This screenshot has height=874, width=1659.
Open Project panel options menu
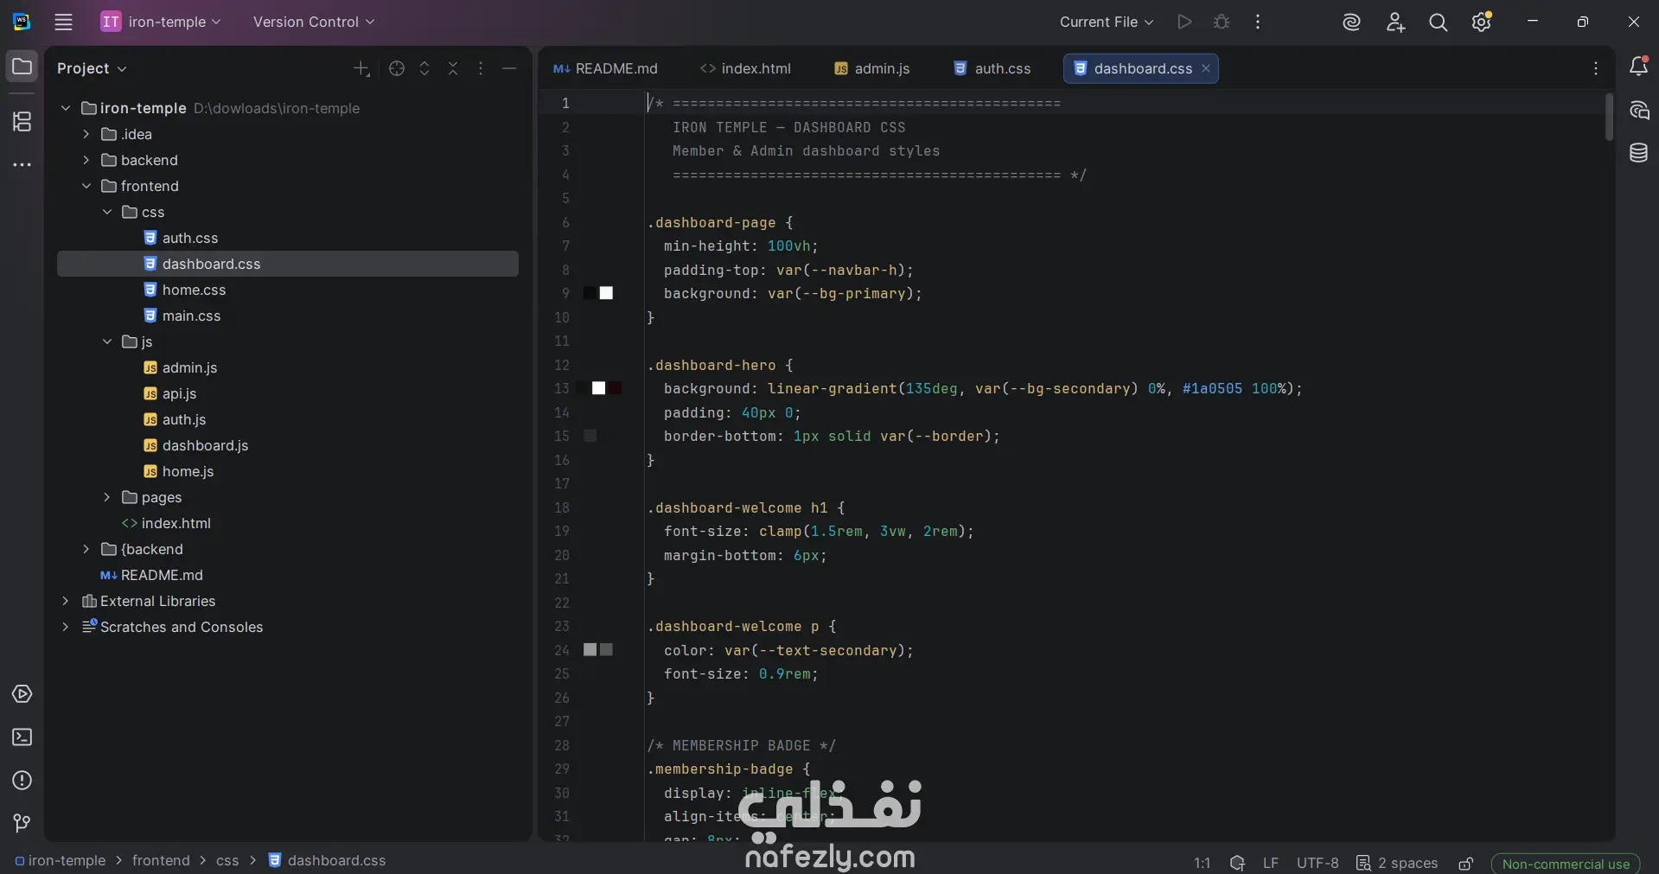click(x=481, y=68)
